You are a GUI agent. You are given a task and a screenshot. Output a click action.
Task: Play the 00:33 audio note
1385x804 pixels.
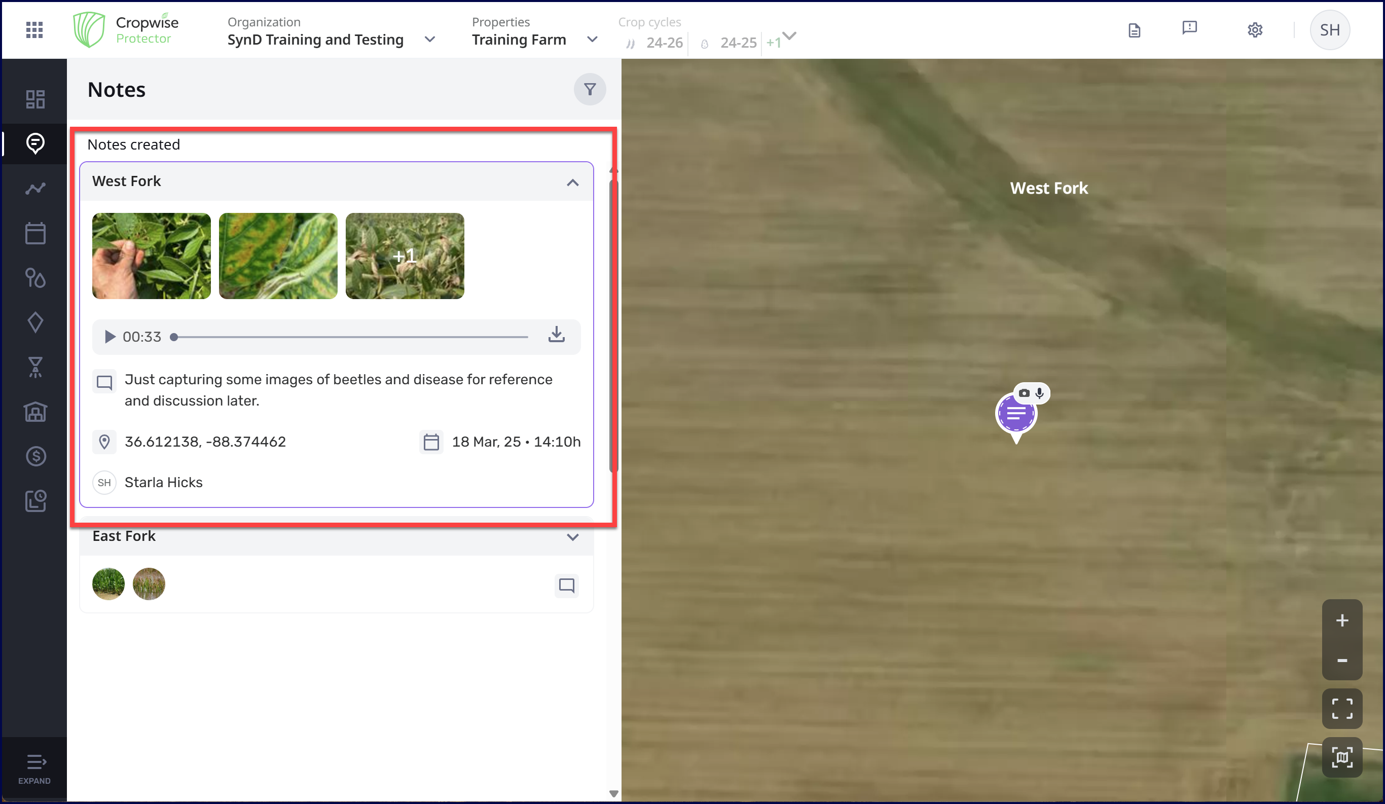tap(110, 336)
